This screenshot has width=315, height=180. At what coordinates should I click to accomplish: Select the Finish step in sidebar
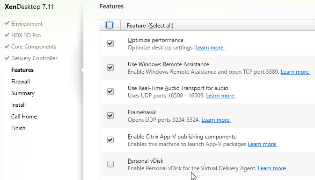[x=18, y=128]
